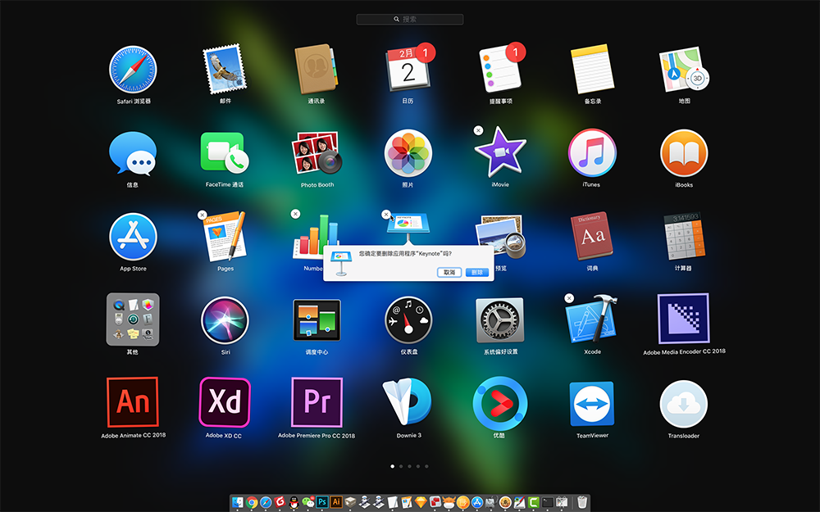Open the 备忘录 Notes app
This screenshot has height=512, width=820.
pyautogui.click(x=592, y=69)
